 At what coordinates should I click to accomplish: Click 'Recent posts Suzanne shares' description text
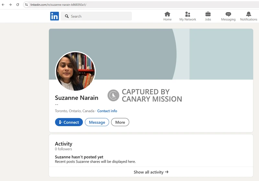(x=95, y=162)
